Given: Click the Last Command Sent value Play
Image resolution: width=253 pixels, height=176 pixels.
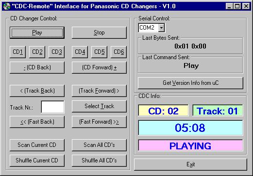Looking at the screenshot, I should [x=191, y=66].
